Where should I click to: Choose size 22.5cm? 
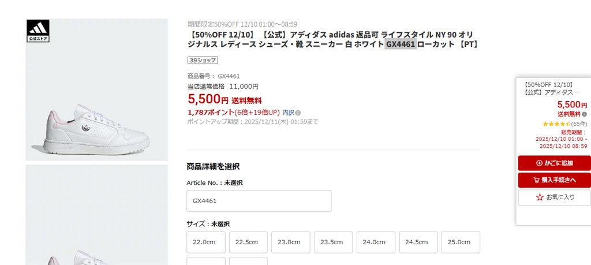tap(248, 242)
